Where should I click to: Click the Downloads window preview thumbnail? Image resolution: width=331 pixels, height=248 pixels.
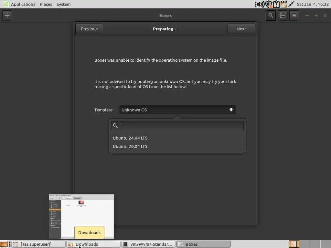tap(81, 217)
